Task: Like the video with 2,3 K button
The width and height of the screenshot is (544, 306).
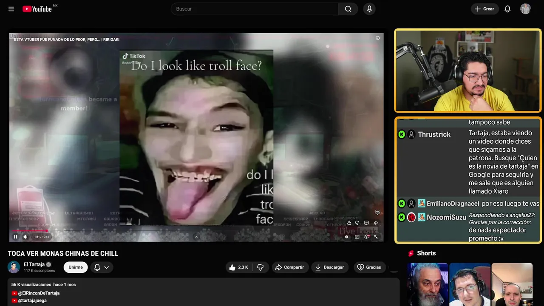Action: pyautogui.click(x=239, y=267)
